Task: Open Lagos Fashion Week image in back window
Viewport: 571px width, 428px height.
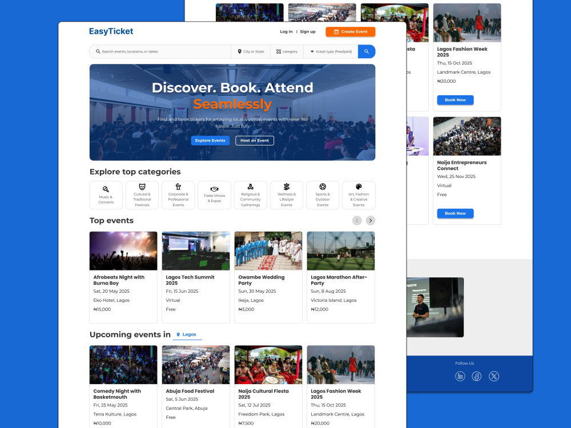Action: (x=467, y=23)
